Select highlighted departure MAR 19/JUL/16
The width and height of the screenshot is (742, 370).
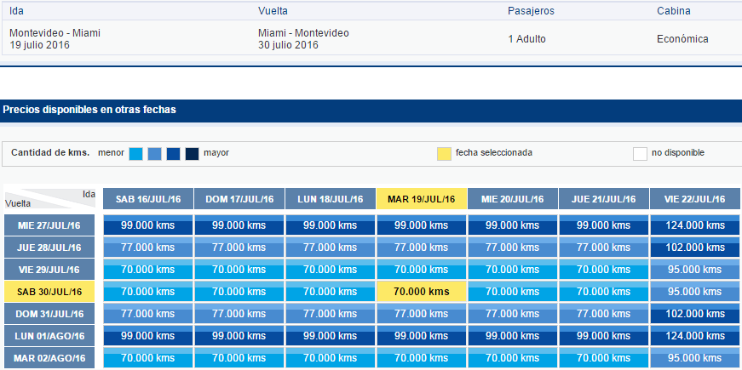coord(422,199)
